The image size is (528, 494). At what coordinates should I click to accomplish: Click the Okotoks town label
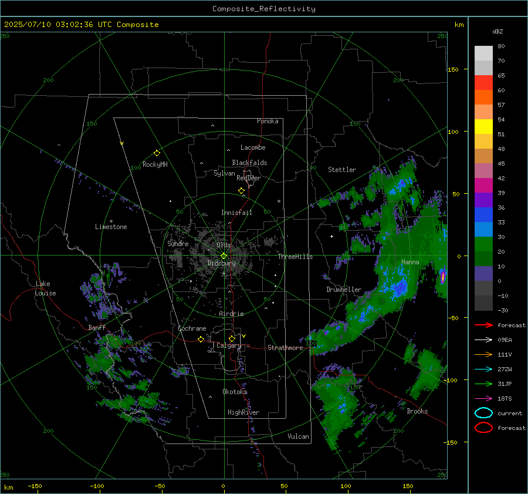235,392
